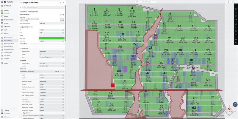Click the view orientation gizmo red node
Viewport: 238px width, 119px height.
coord(229,109)
